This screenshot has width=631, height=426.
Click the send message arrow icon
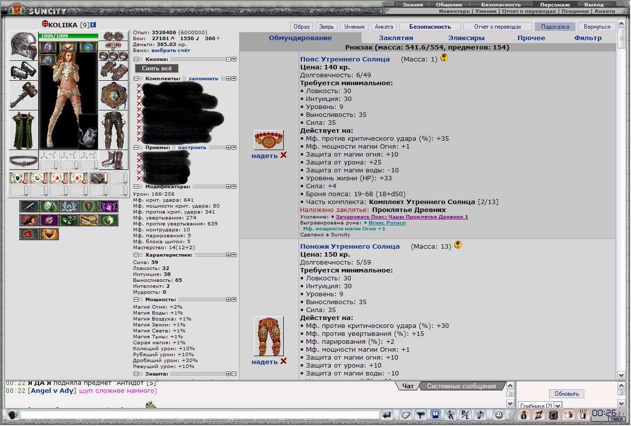(x=387, y=415)
